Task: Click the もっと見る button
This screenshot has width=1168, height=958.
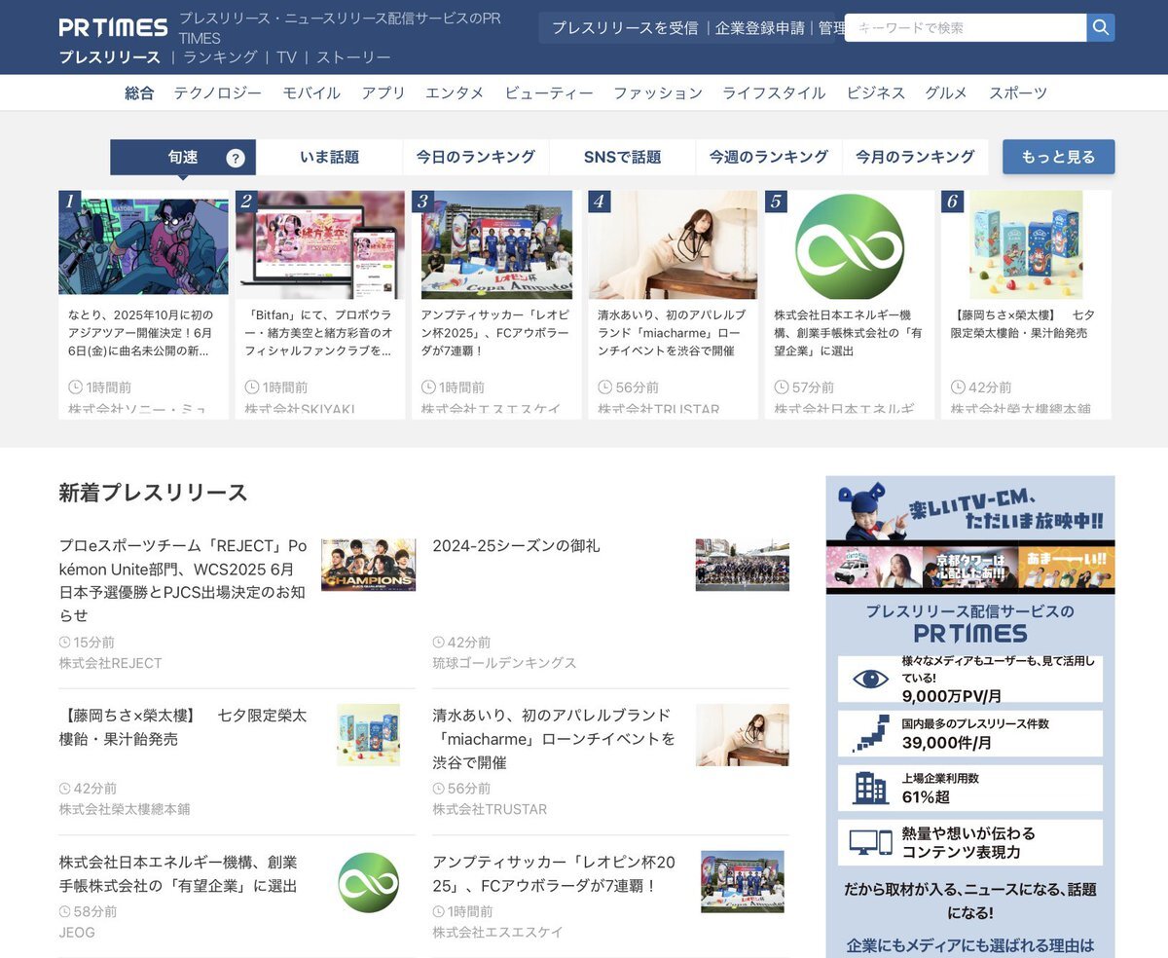Action: [x=1059, y=157]
